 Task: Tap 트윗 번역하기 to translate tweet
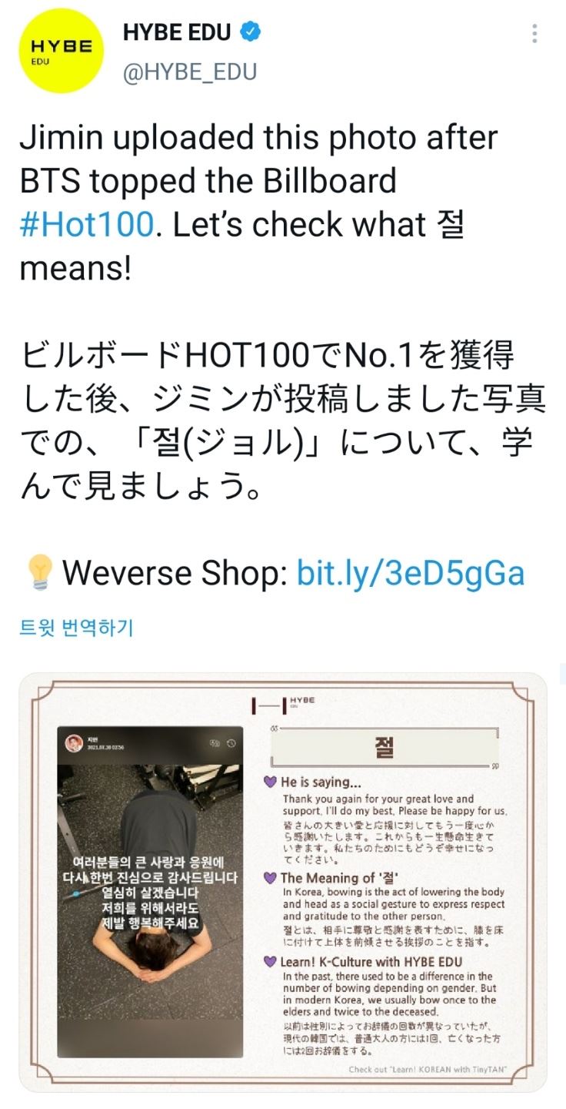click(76, 628)
